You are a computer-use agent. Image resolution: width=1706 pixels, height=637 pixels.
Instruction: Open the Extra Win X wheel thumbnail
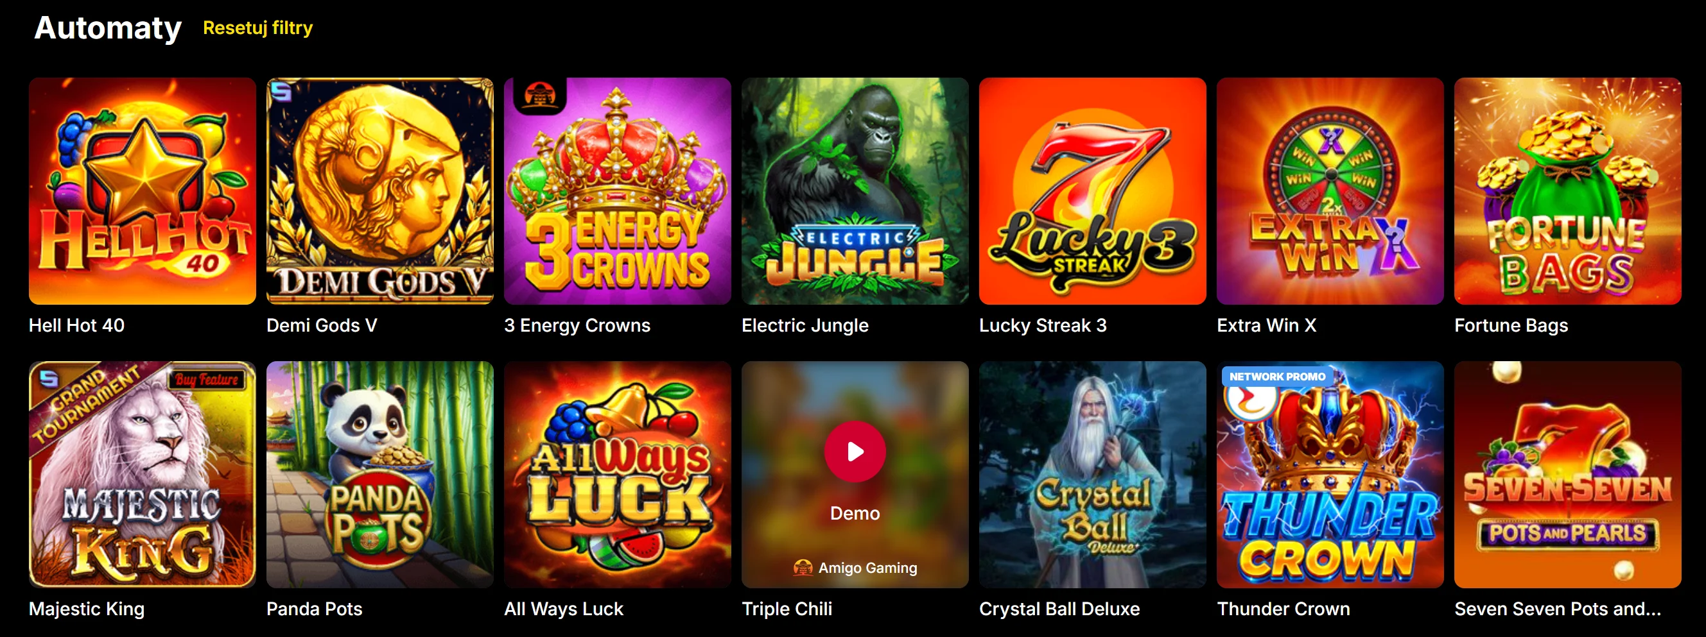pos(1330,191)
